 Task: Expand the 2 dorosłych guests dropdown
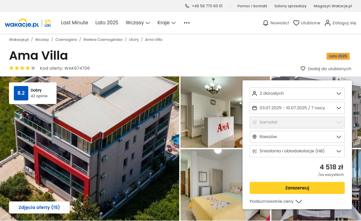coord(297,93)
